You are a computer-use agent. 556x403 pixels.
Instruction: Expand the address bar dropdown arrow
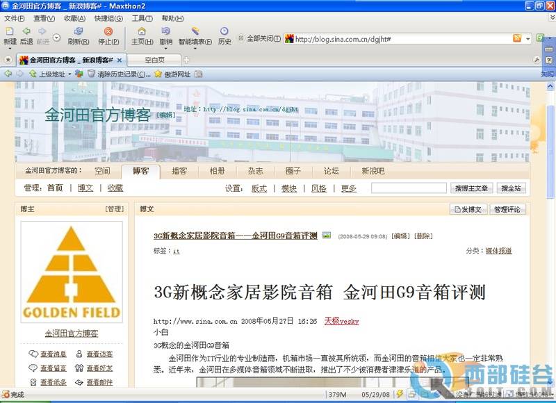click(528, 38)
